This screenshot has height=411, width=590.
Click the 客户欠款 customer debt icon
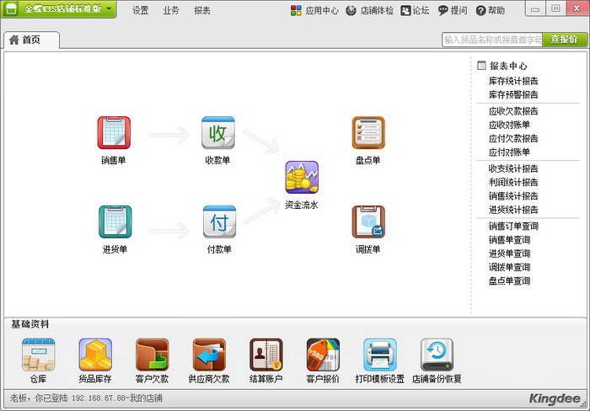pos(152,355)
